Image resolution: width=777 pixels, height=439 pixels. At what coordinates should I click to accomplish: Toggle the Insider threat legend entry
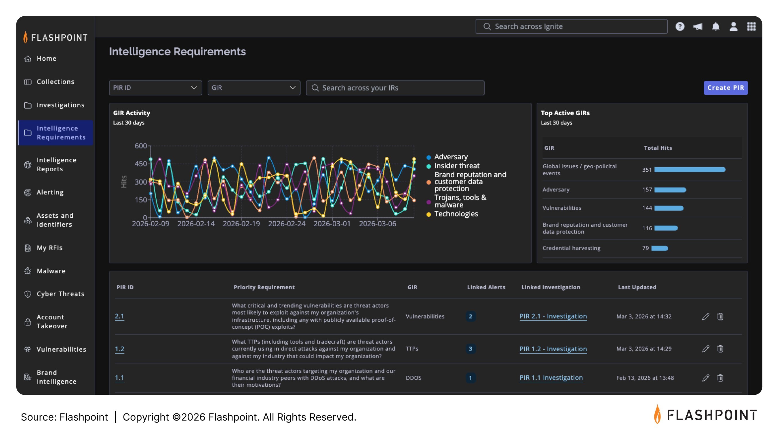456,166
